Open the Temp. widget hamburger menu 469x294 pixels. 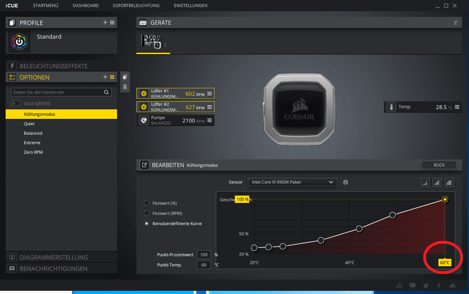[x=457, y=107]
